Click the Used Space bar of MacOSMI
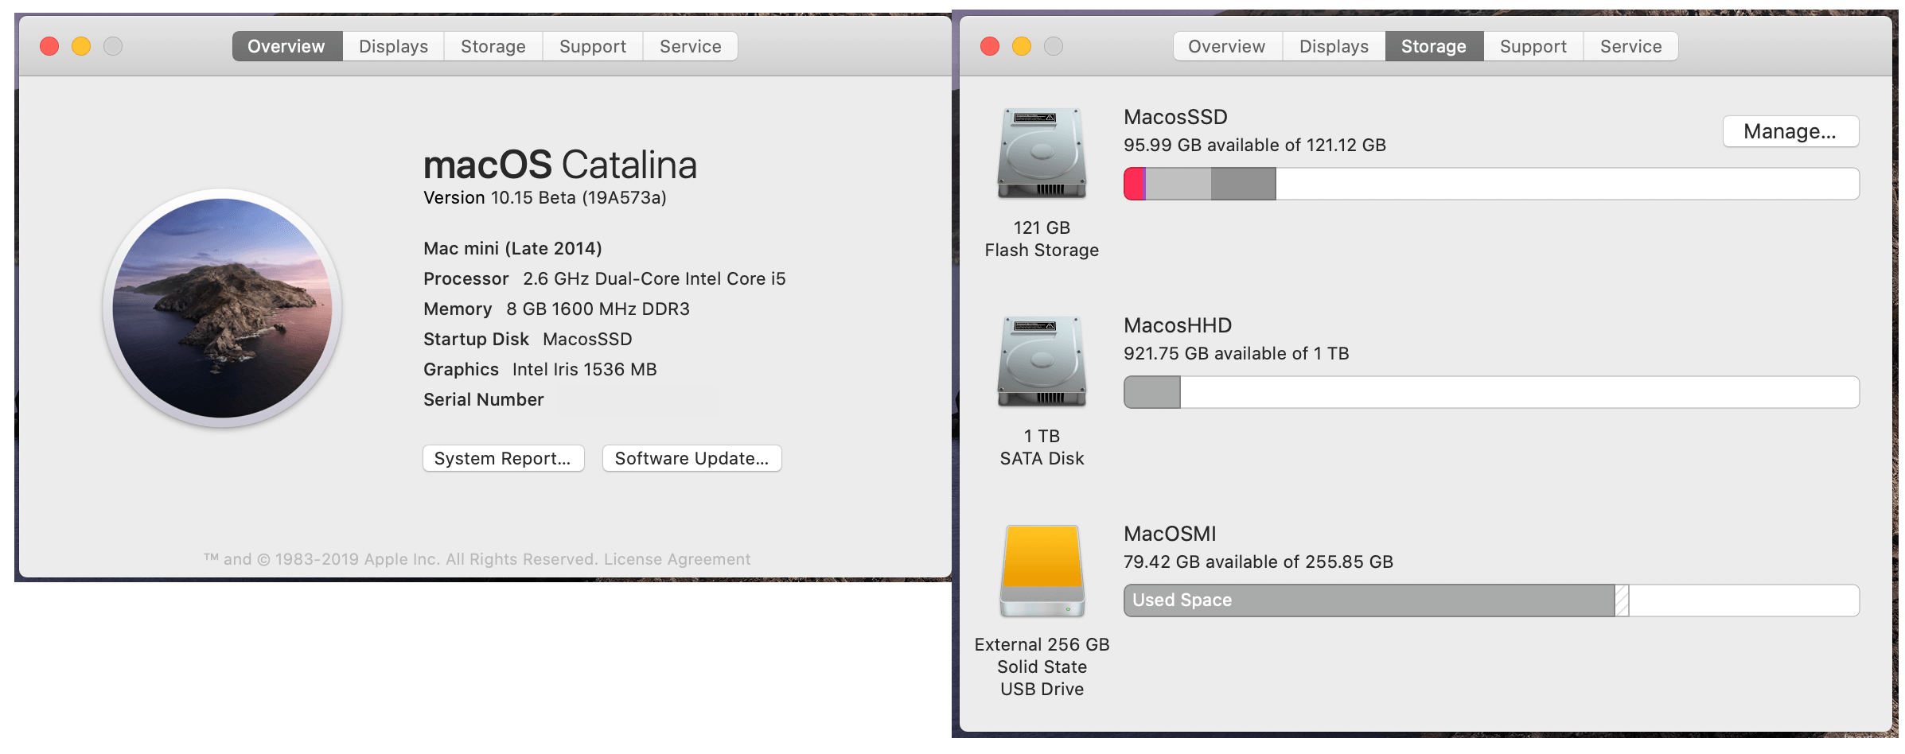Viewport: 1905px width, 754px height. tap(1369, 600)
